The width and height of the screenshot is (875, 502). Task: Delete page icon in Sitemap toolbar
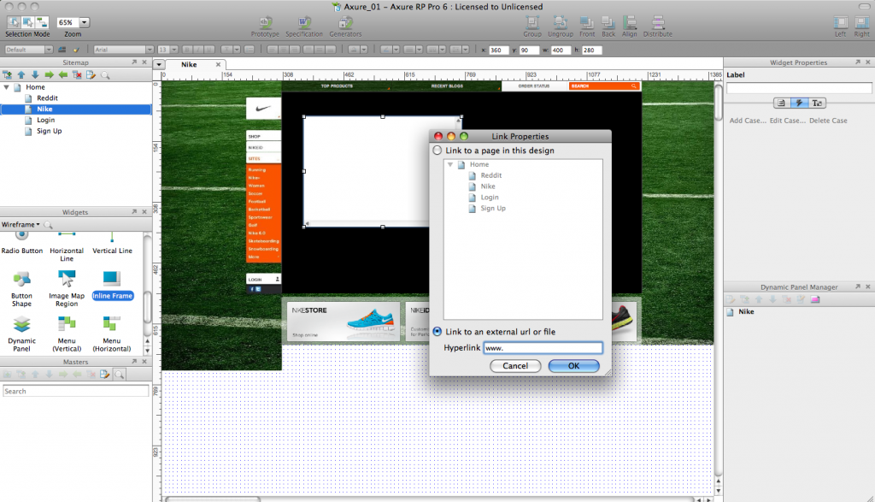pyautogui.click(x=77, y=74)
